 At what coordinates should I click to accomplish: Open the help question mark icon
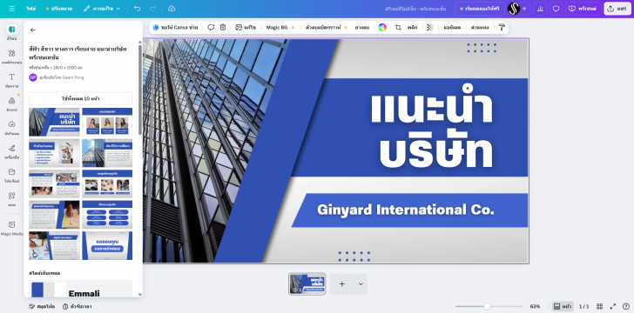coord(626,307)
